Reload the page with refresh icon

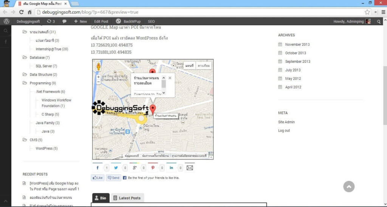[x=22, y=12]
